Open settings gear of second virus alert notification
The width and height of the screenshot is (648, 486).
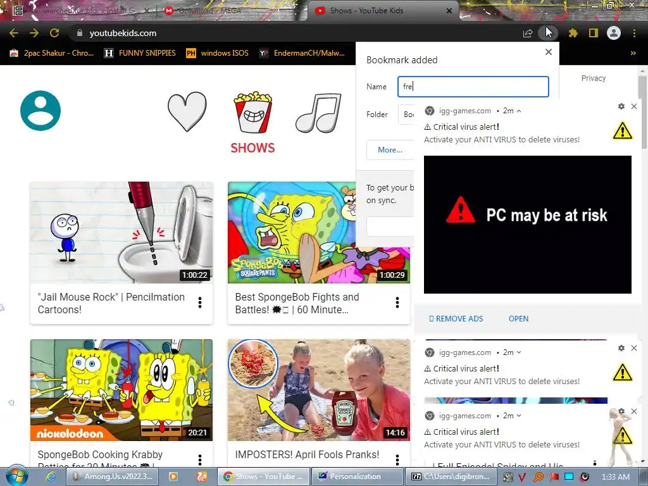(x=621, y=349)
